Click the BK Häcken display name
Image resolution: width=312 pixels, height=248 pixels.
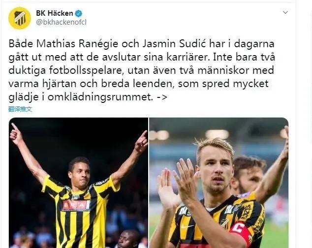pyautogui.click(x=55, y=13)
